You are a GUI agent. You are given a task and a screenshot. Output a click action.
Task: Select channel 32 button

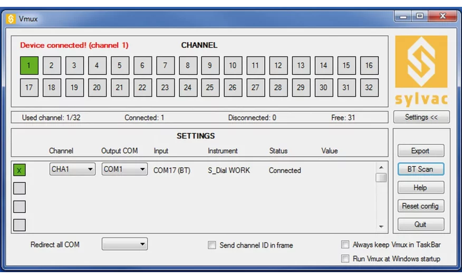[x=369, y=87]
